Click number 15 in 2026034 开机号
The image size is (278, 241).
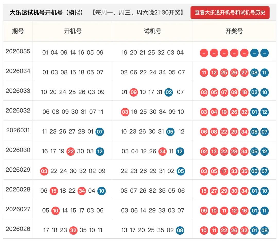[x=73, y=72]
